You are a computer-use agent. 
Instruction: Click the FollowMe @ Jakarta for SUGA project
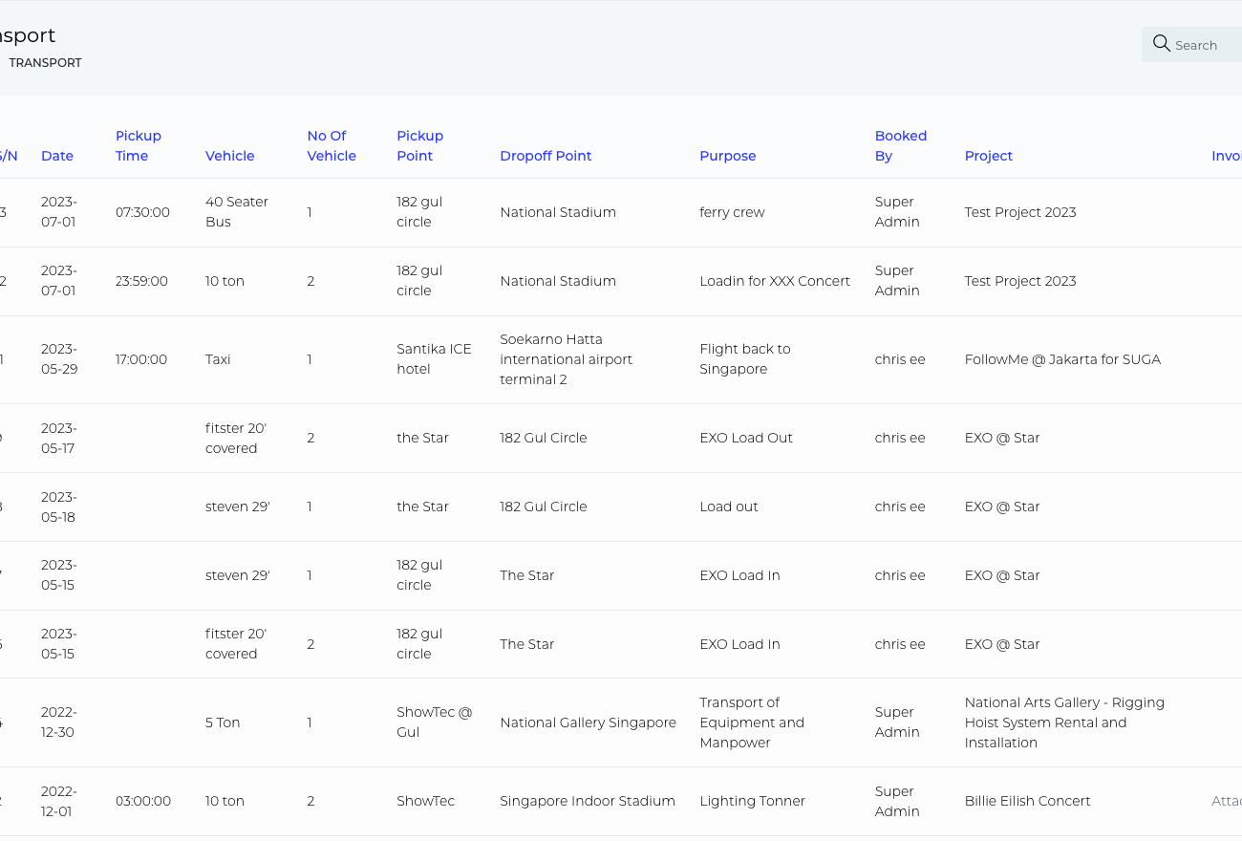(x=1062, y=359)
